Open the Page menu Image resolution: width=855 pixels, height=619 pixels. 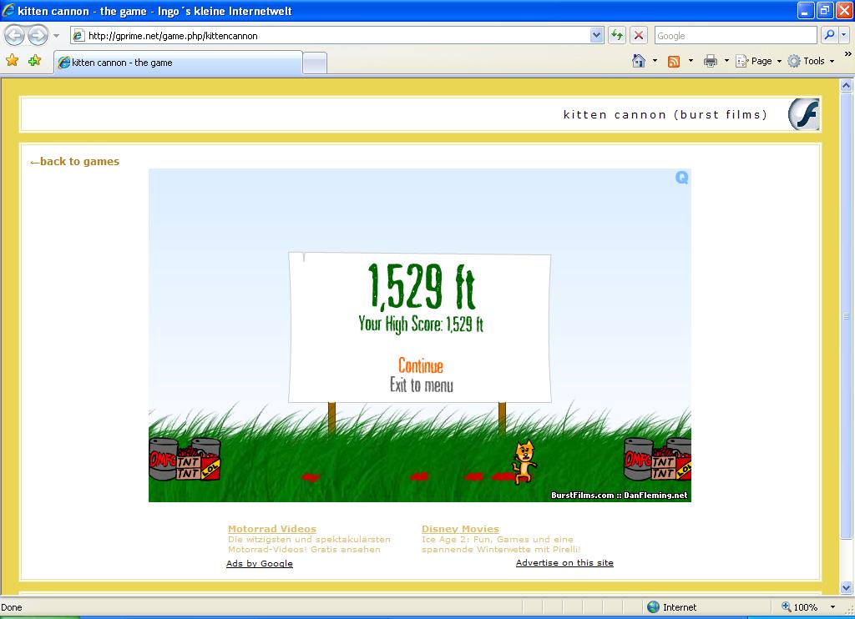pyautogui.click(x=758, y=61)
